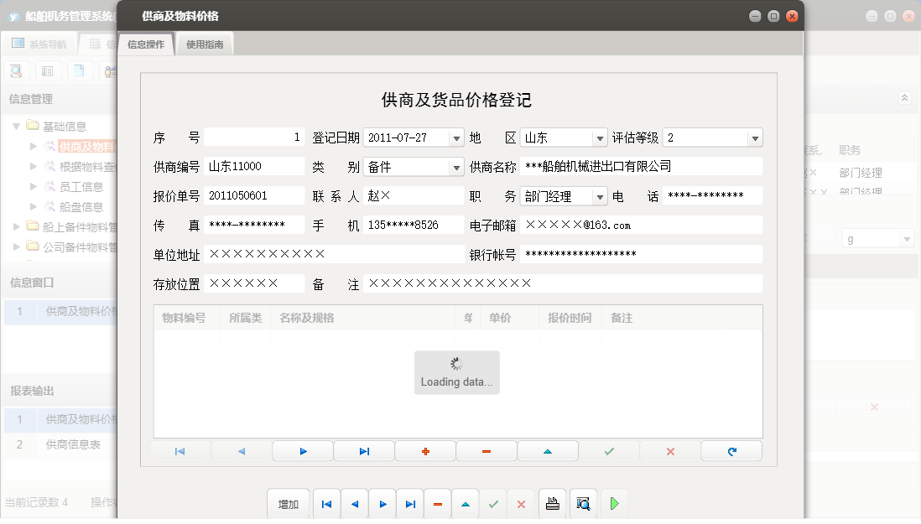Click next-record arrow in the grid navigator

pyautogui.click(x=303, y=451)
